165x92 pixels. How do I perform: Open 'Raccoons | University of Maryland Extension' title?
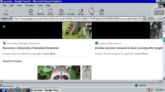pos(31,48)
